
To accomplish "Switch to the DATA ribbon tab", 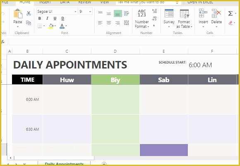I will 65,2.
